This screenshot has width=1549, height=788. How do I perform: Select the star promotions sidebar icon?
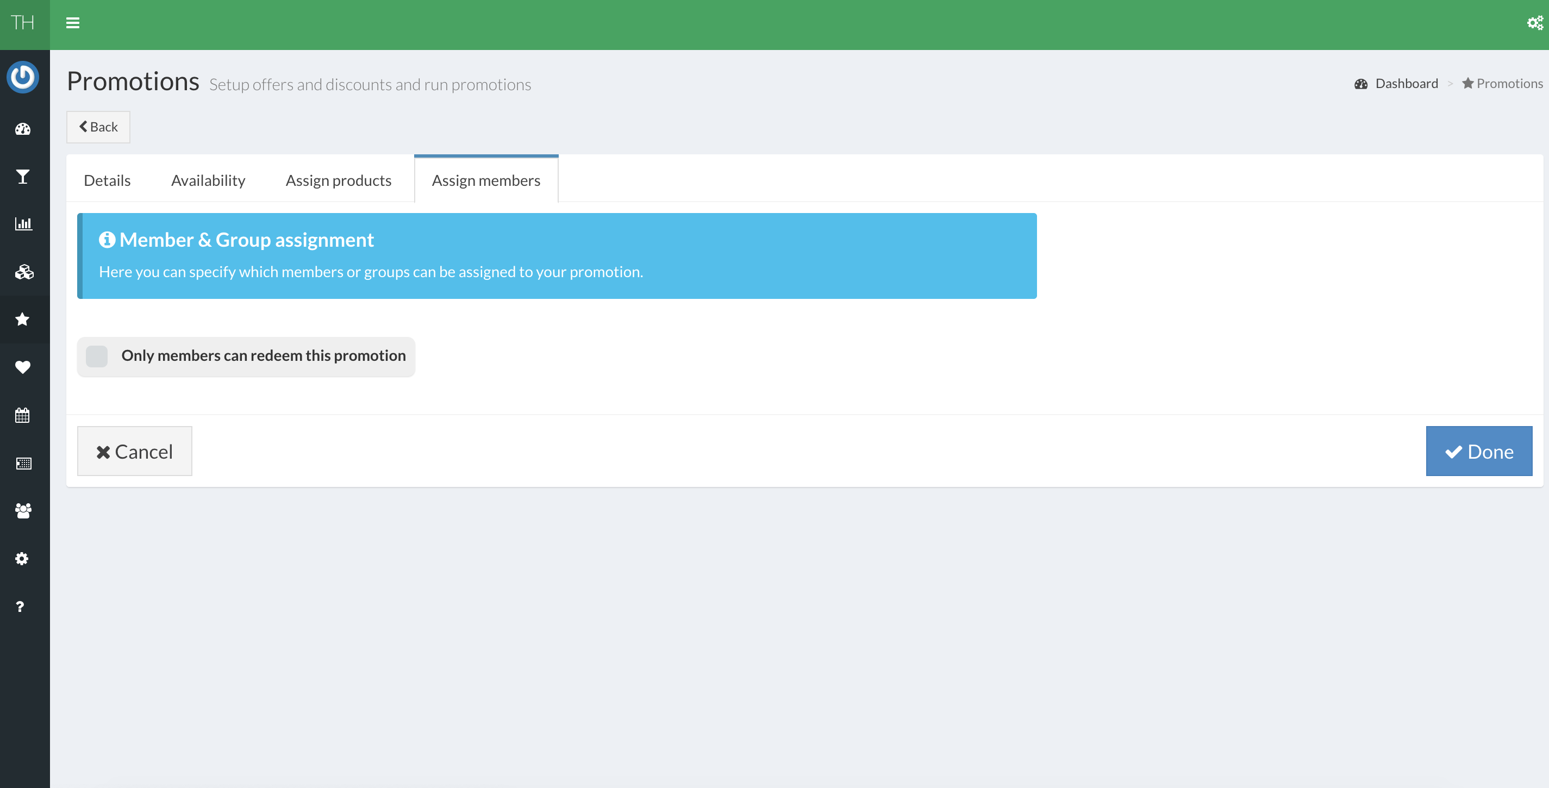(23, 319)
